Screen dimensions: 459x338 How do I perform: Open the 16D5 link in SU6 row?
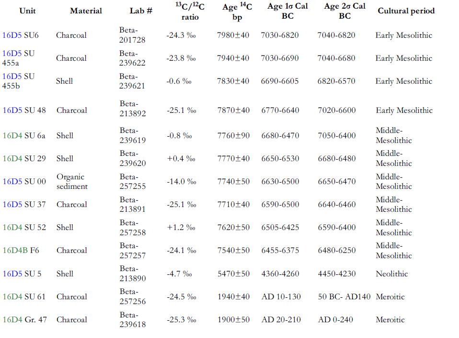[x=12, y=35]
